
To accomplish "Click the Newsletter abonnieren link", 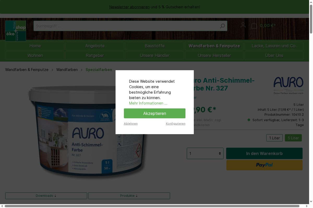I will coord(129,7).
